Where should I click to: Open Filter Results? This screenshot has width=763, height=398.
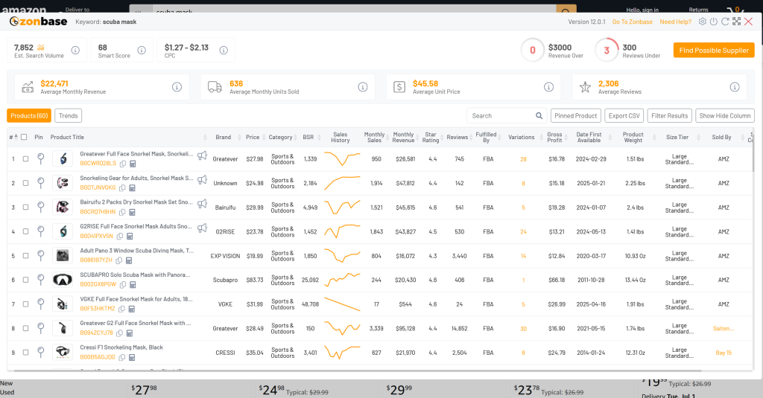[x=670, y=115]
